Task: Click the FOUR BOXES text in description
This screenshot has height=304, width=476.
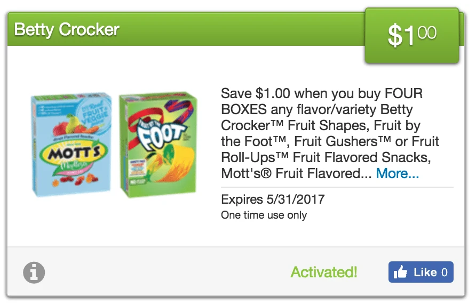Action: click(322, 101)
